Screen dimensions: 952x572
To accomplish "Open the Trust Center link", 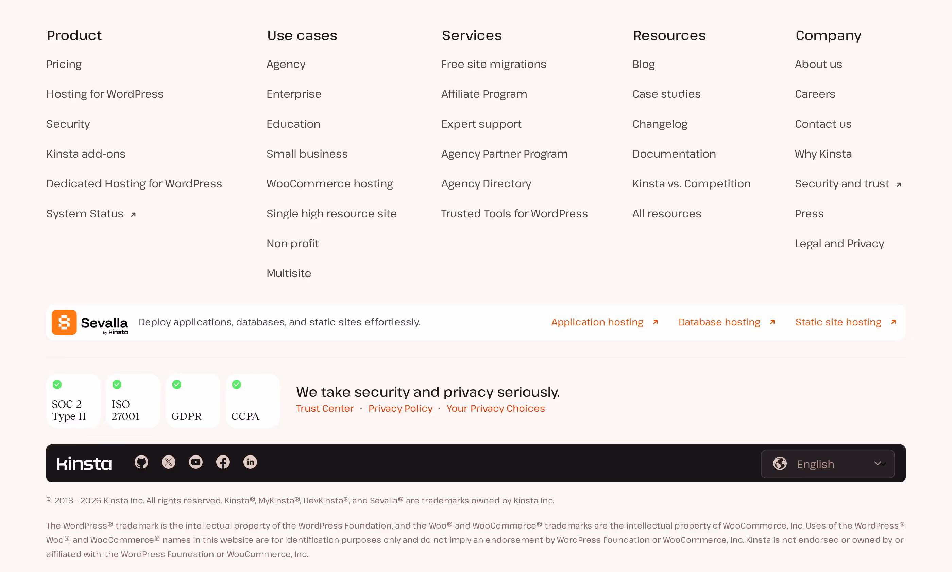I will coord(325,408).
